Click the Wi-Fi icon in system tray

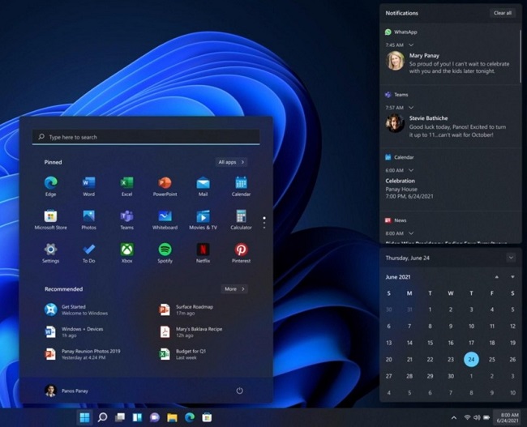click(467, 417)
